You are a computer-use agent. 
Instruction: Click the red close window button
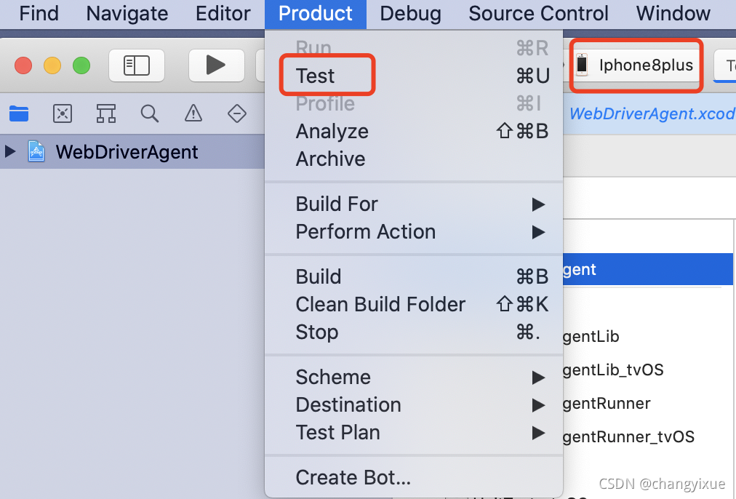[x=23, y=65]
